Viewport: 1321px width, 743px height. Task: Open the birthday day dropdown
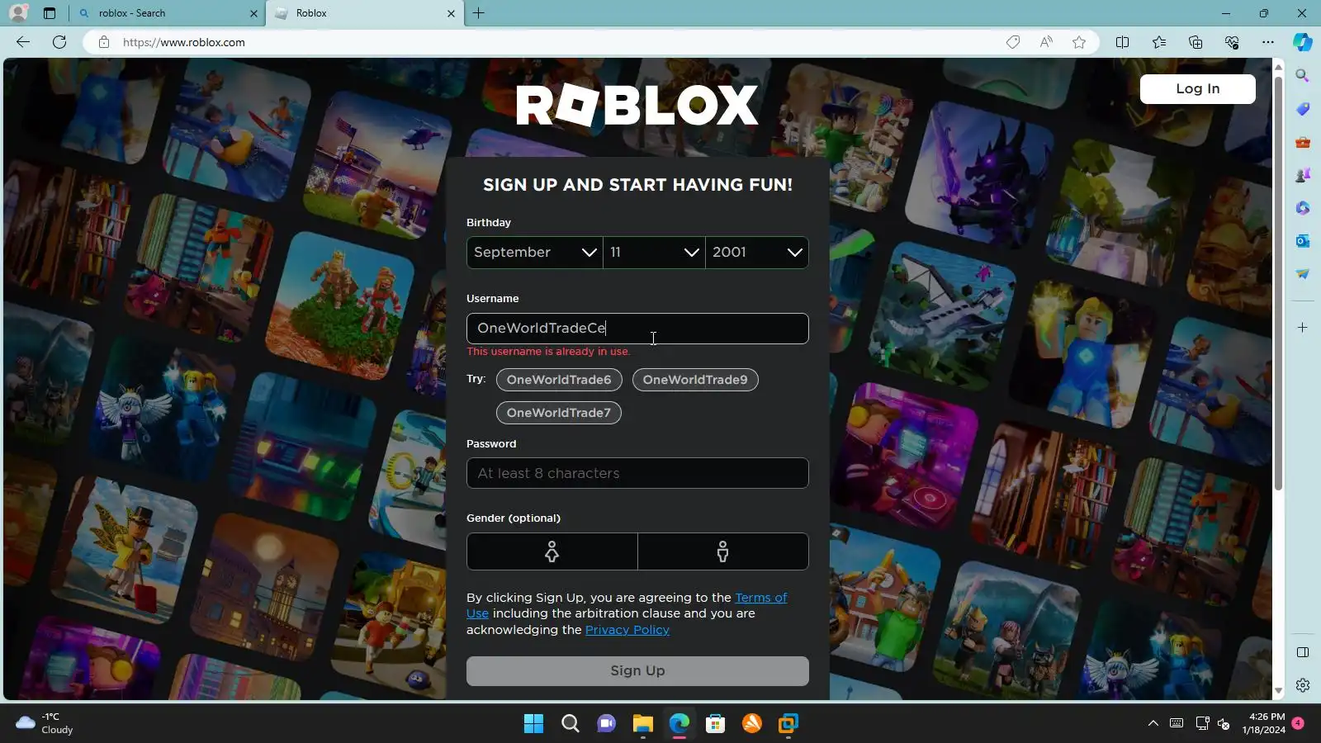(x=654, y=253)
